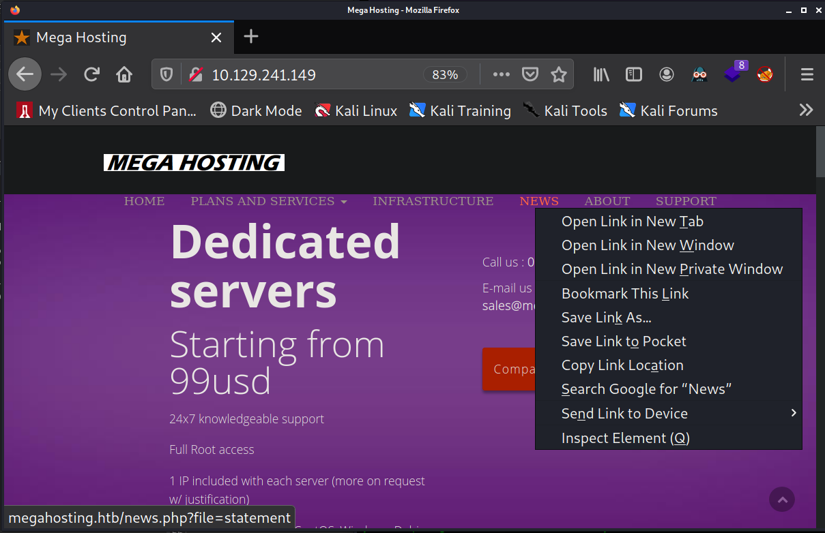This screenshot has height=533, width=825.
Task: Click the Mega Hosting logo
Action: click(x=194, y=162)
